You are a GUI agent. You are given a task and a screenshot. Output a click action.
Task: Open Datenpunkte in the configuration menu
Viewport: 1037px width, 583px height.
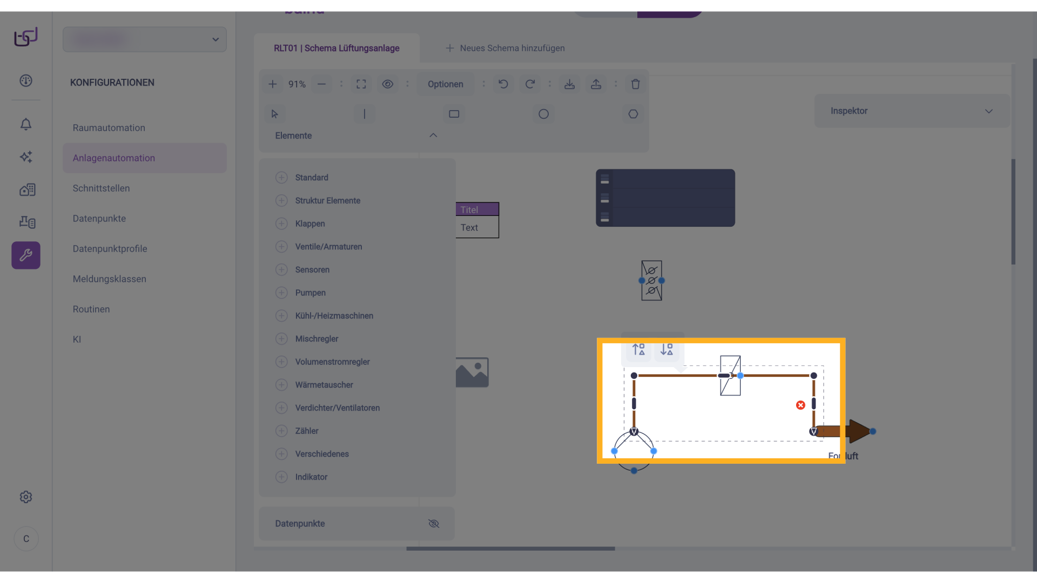[x=99, y=219]
